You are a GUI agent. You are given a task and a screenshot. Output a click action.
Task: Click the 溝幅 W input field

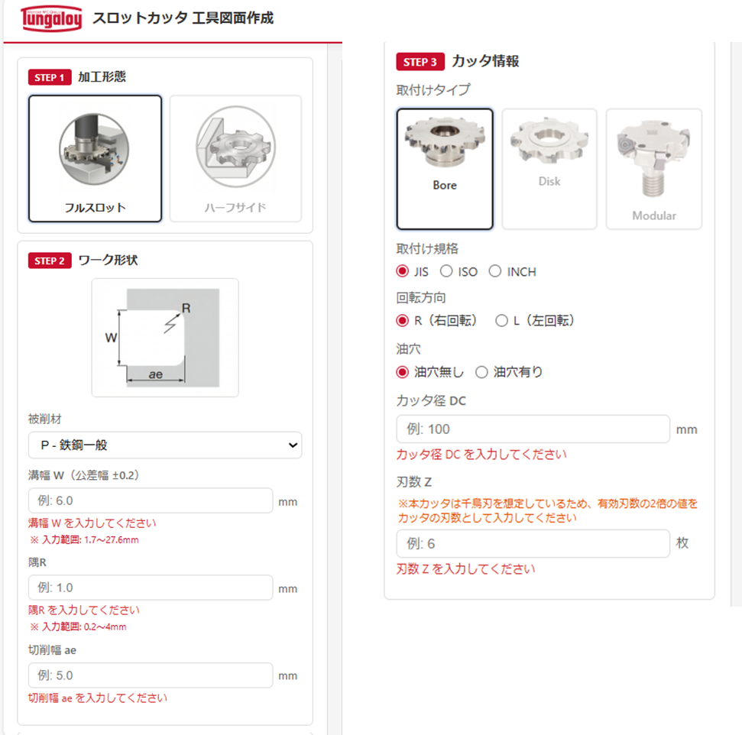151,500
